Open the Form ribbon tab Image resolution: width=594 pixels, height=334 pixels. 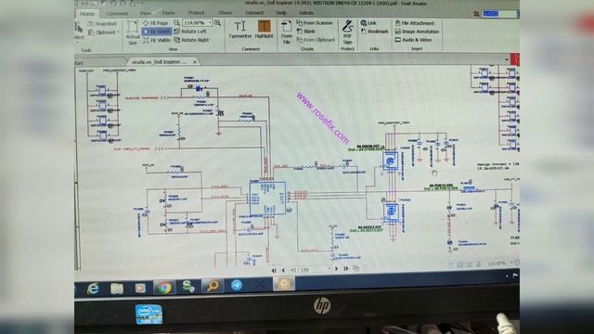(x=169, y=13)
